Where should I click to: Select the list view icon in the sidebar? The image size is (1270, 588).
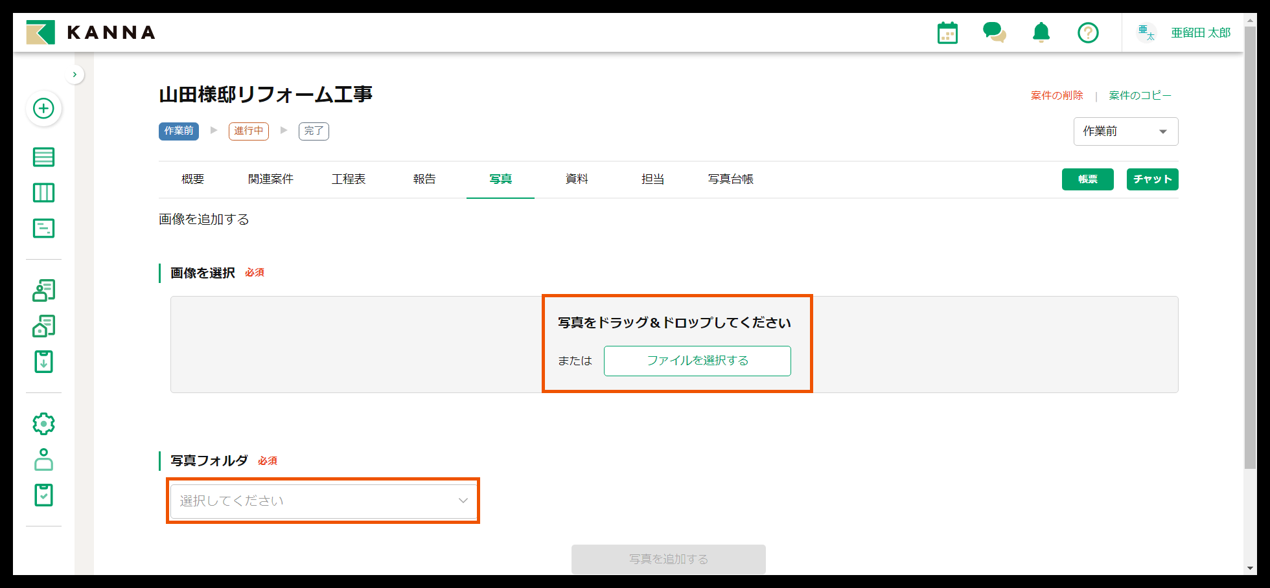pos(43,157)
